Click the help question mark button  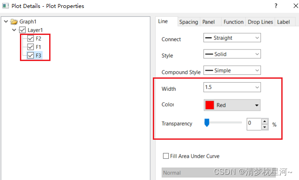click(276, 6)
